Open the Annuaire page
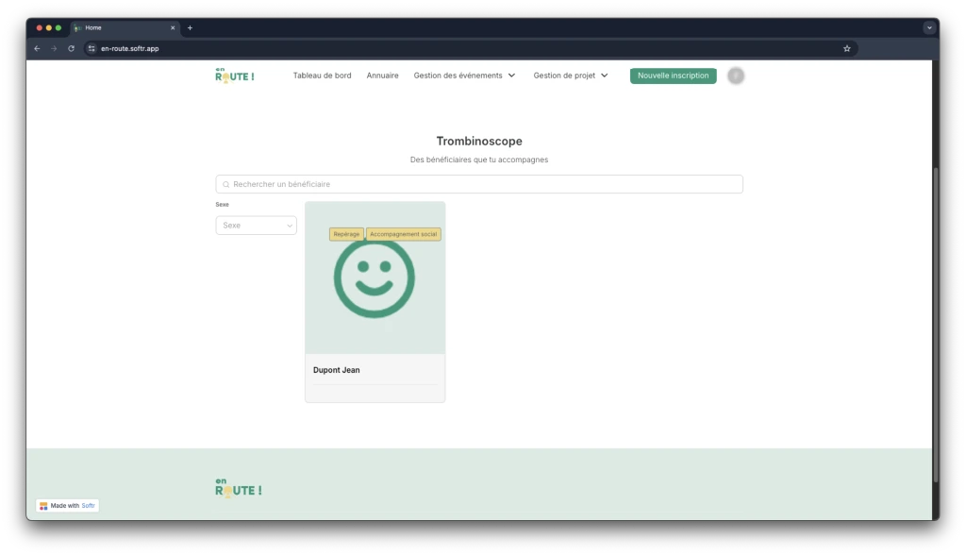Screen dimensions: 966x555 point(382,76)
